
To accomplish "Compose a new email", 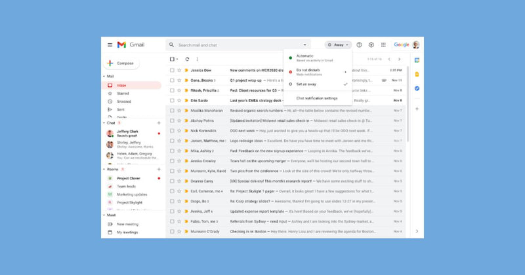I will (121, 63).
